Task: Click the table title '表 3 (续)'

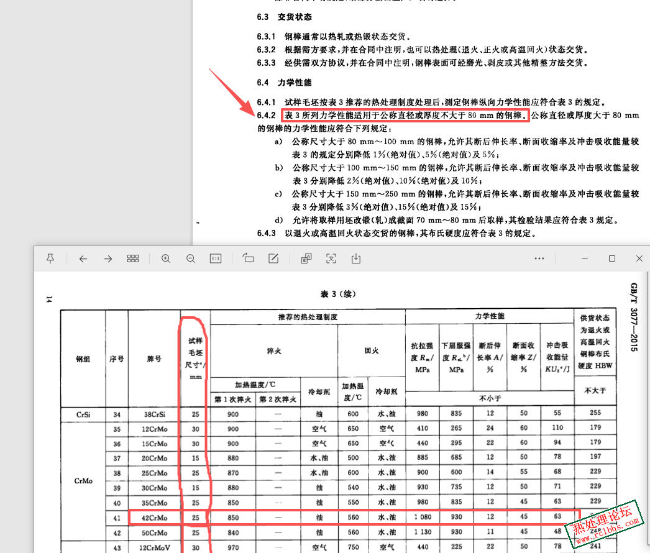Action: click(x=338, y=294)
